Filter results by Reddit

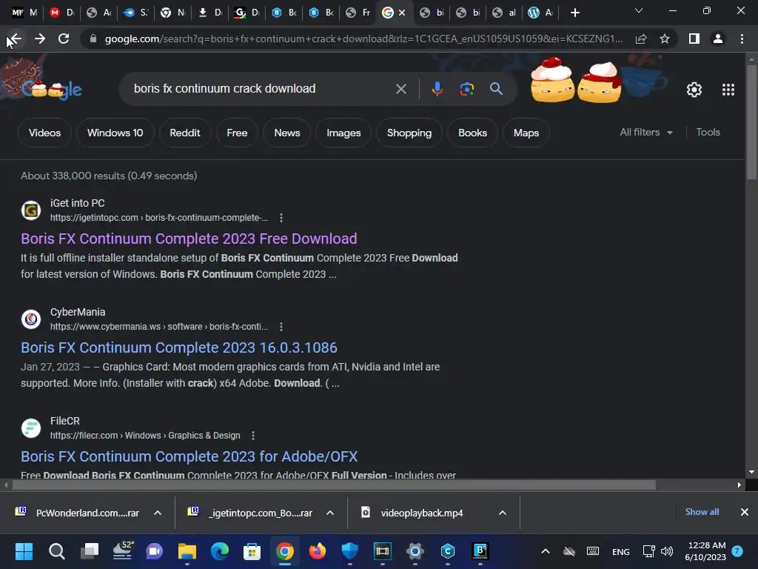184,133
